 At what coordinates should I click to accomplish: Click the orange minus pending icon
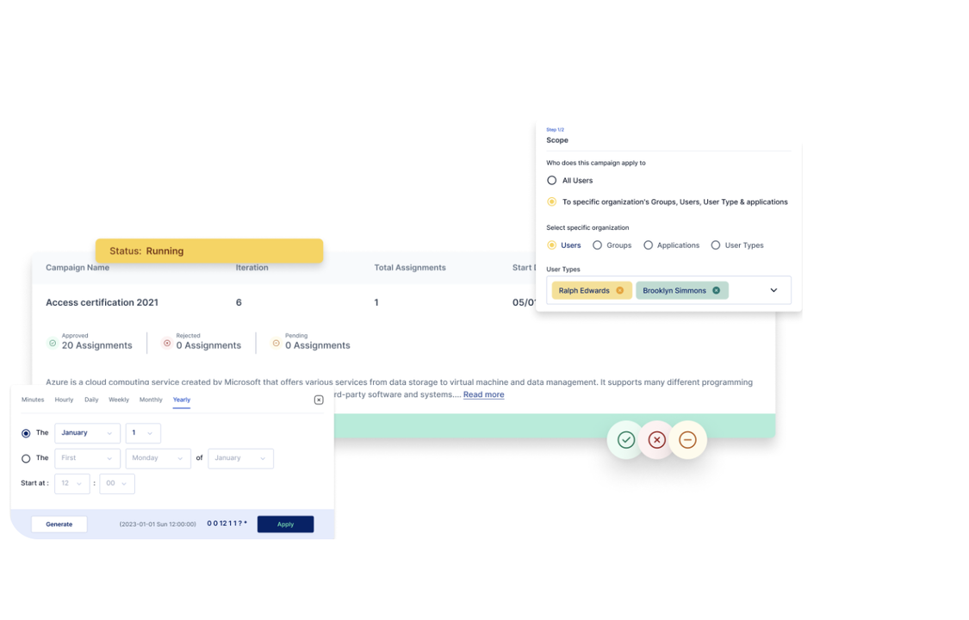[x=687, y=440]
